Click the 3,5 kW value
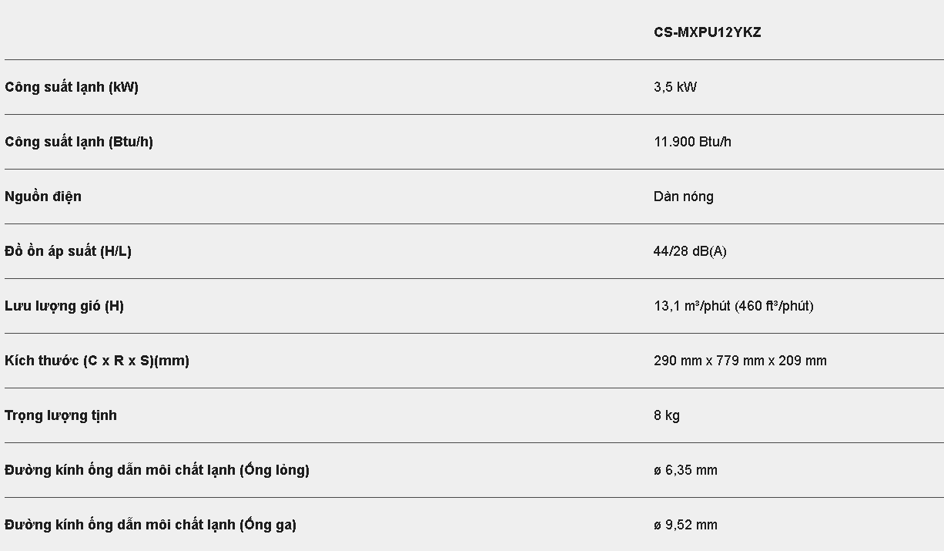The height and width of the screenshot is (551, 944). point(675,87)
